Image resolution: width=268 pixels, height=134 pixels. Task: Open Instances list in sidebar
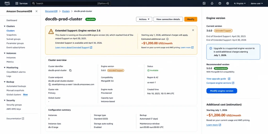11,58
